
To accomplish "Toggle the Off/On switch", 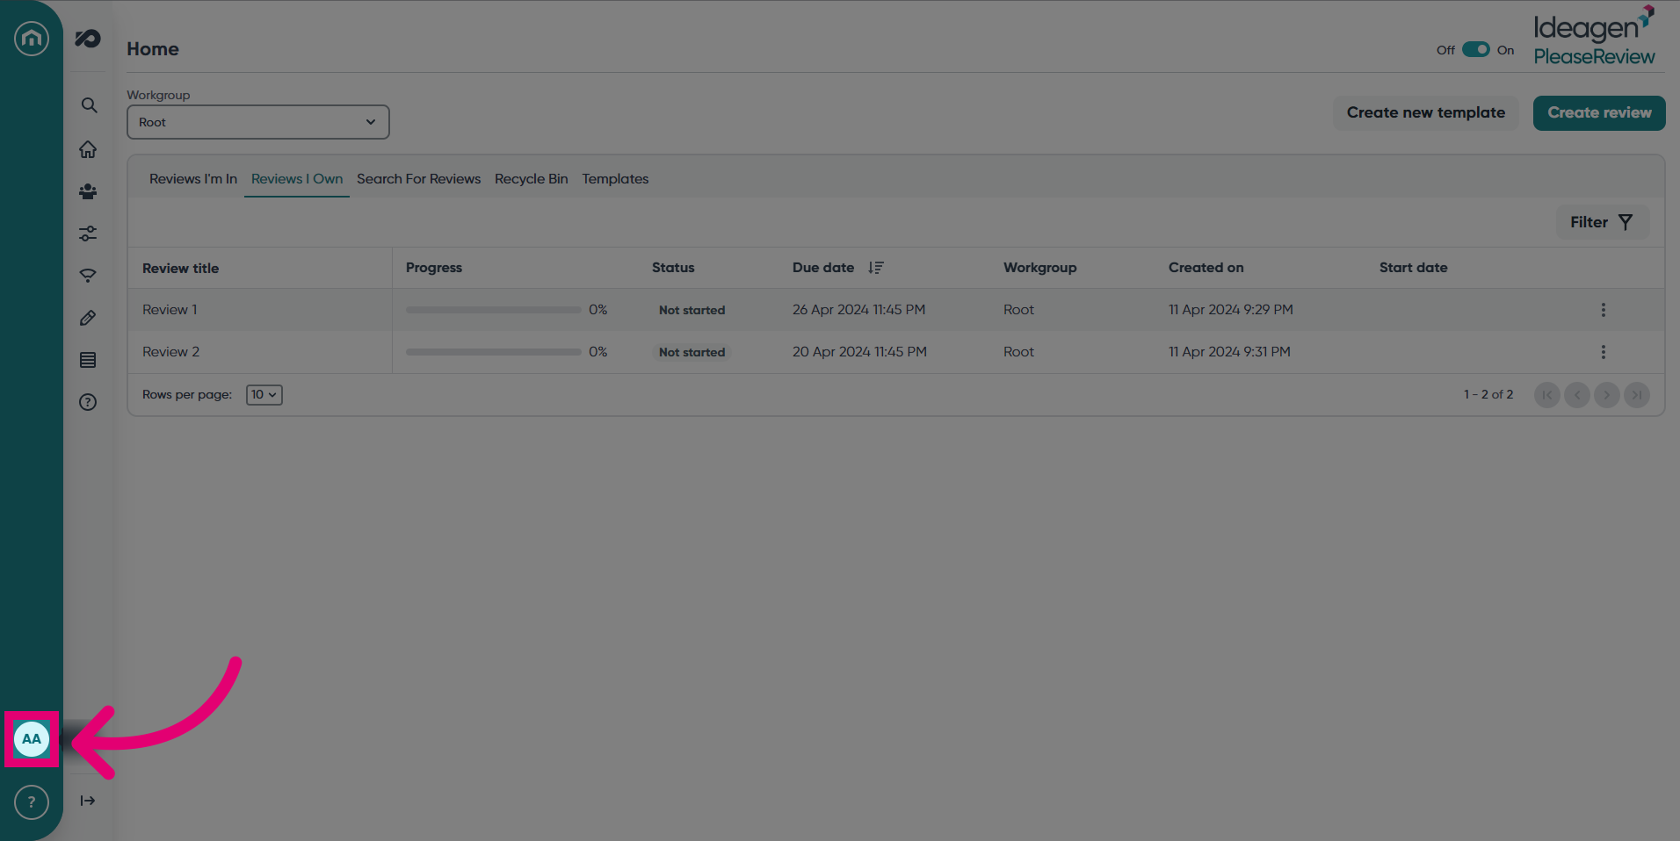I will click(1476, 50).
